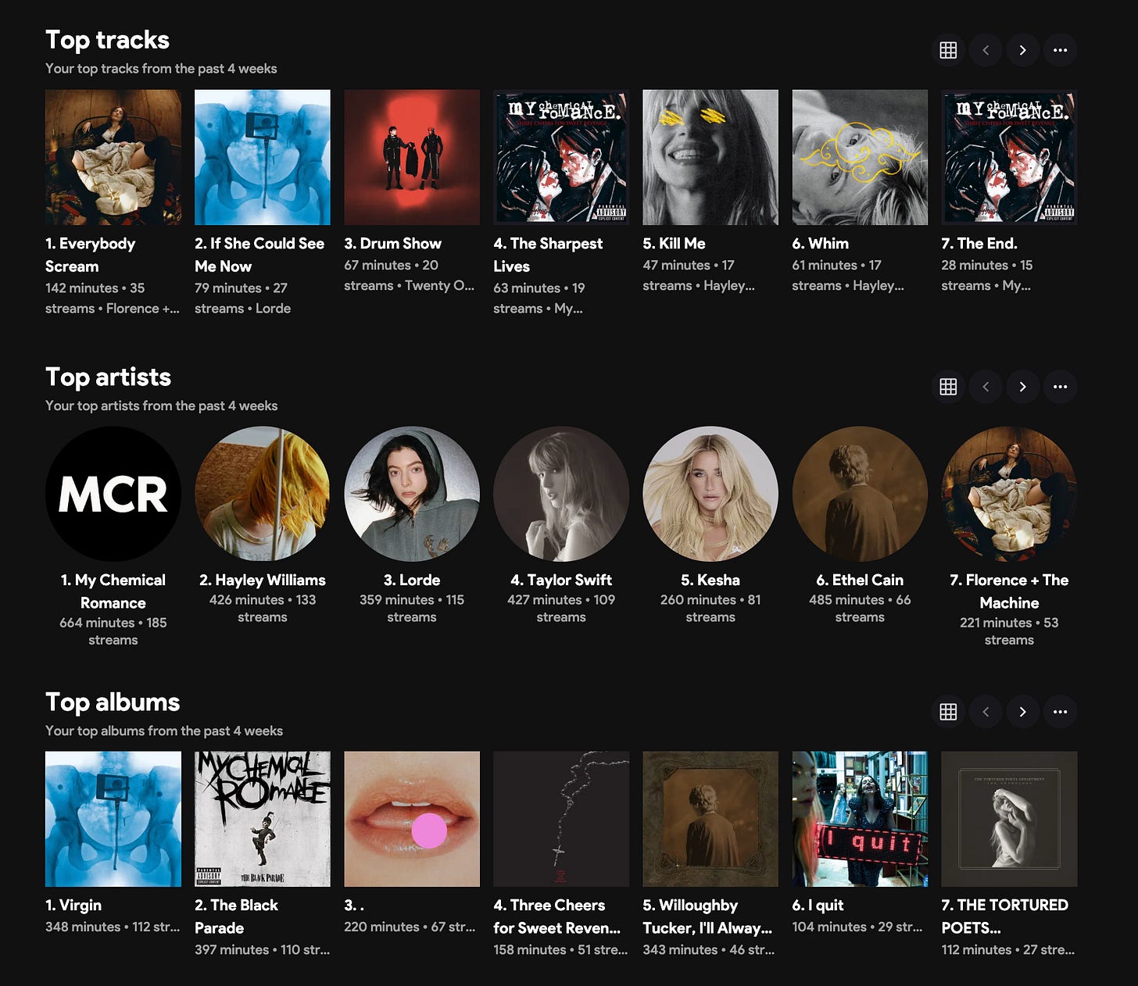
Task: Click '6. I quit' album title
Action: pos(818,906)
